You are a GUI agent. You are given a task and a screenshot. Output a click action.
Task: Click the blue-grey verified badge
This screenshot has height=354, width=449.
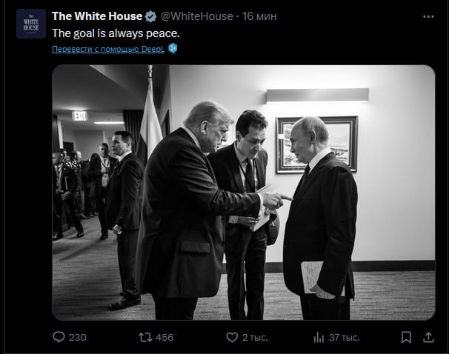[150, 16]
